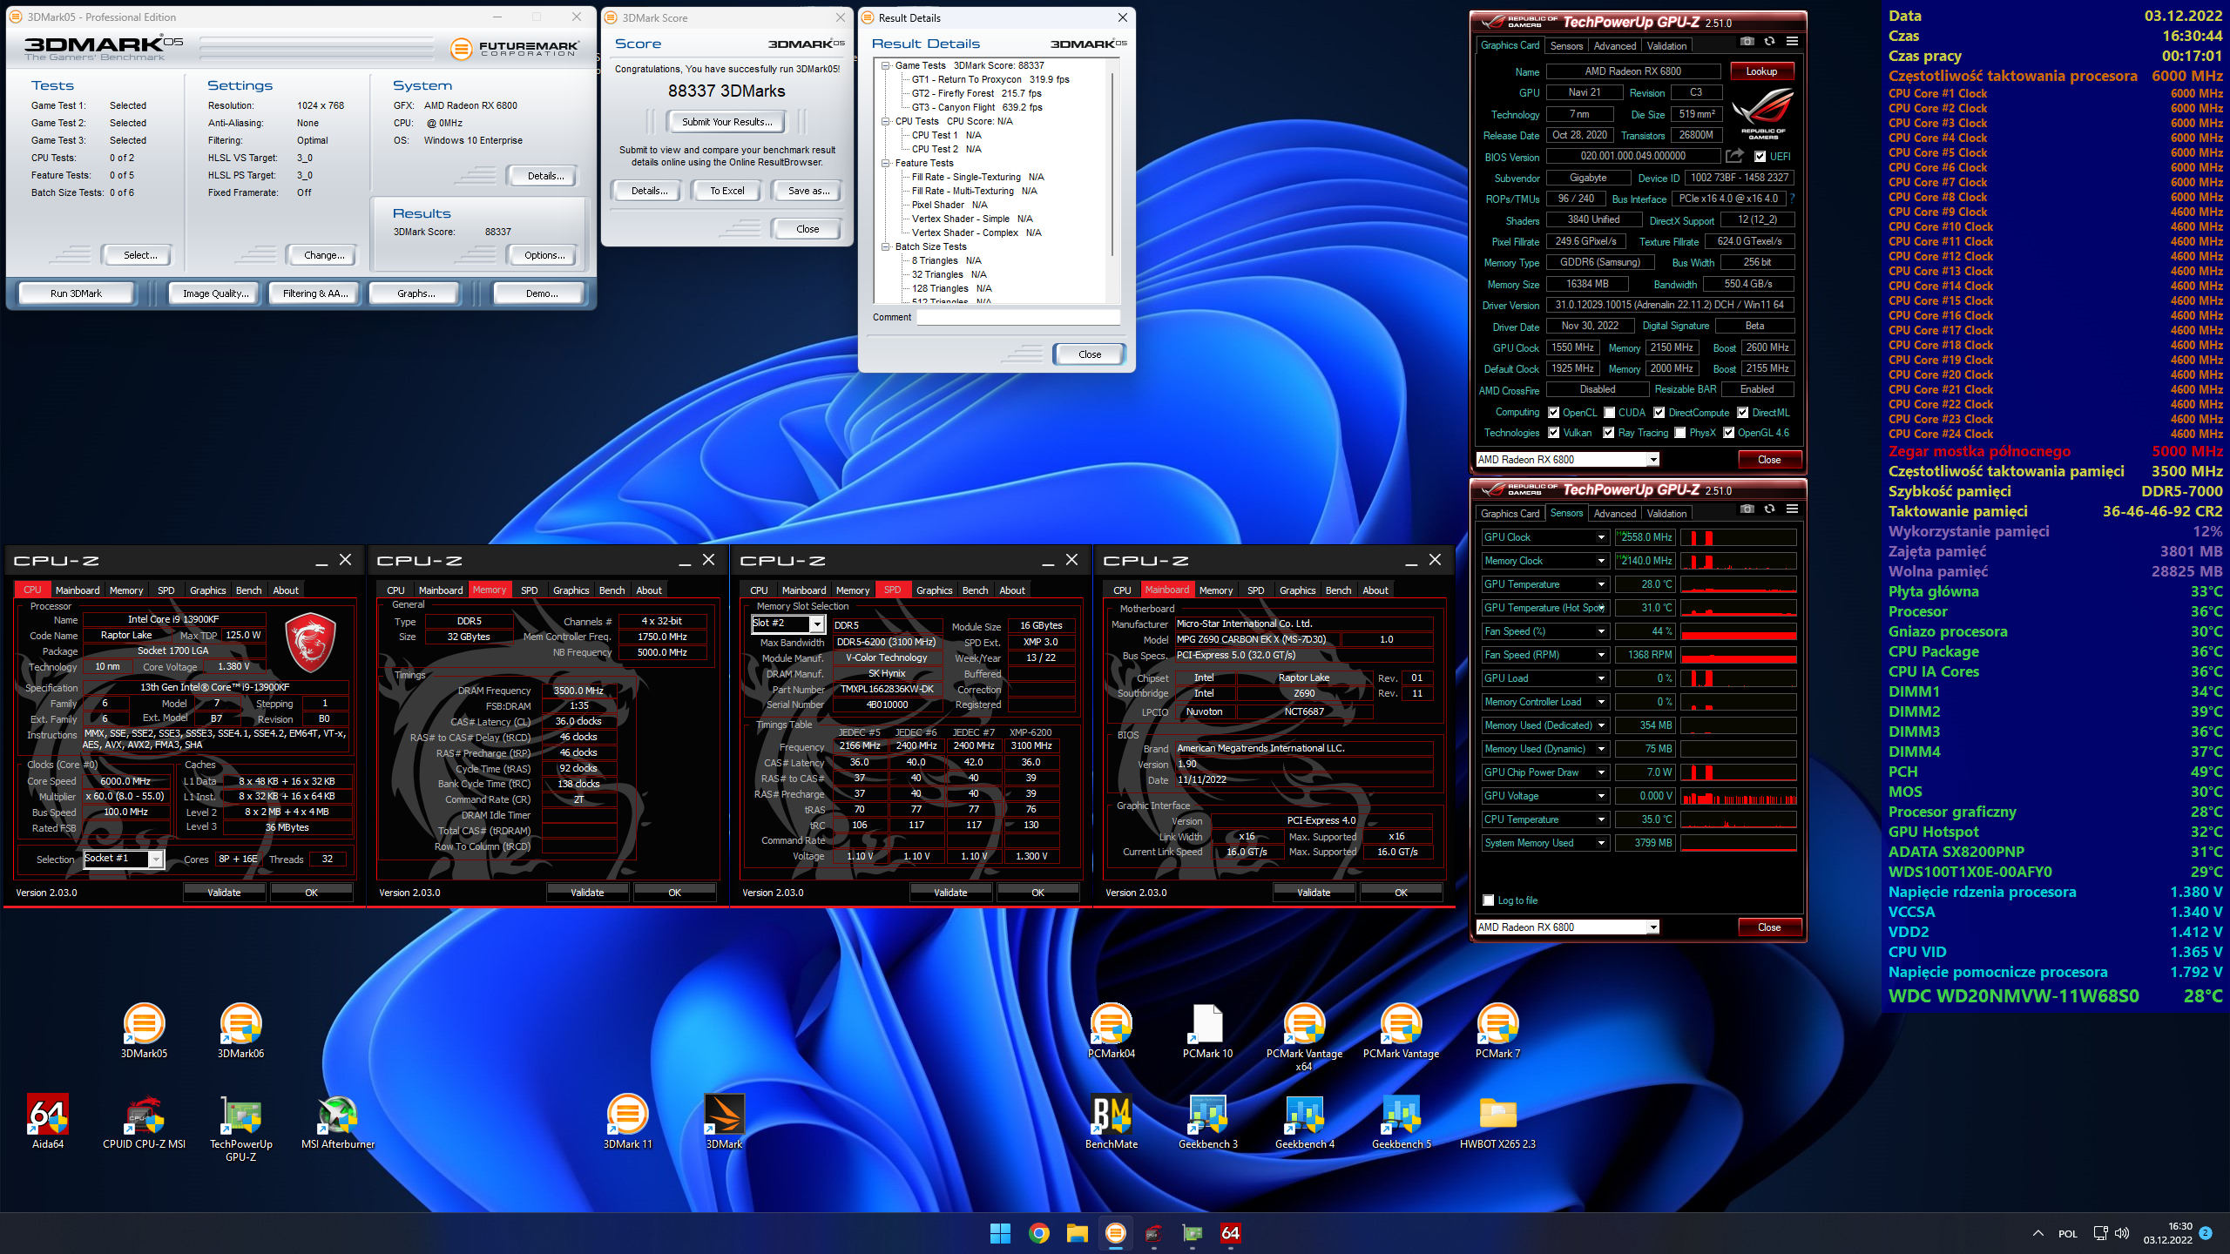Open HWBOT X265 2.3 folder
Screen dimensions: 2230x1254
(1498, 1122)
